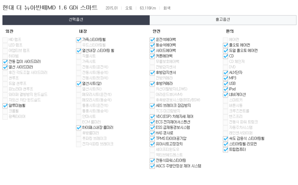Check 파노라마 썬루프 checkbox

pos(5,89)
